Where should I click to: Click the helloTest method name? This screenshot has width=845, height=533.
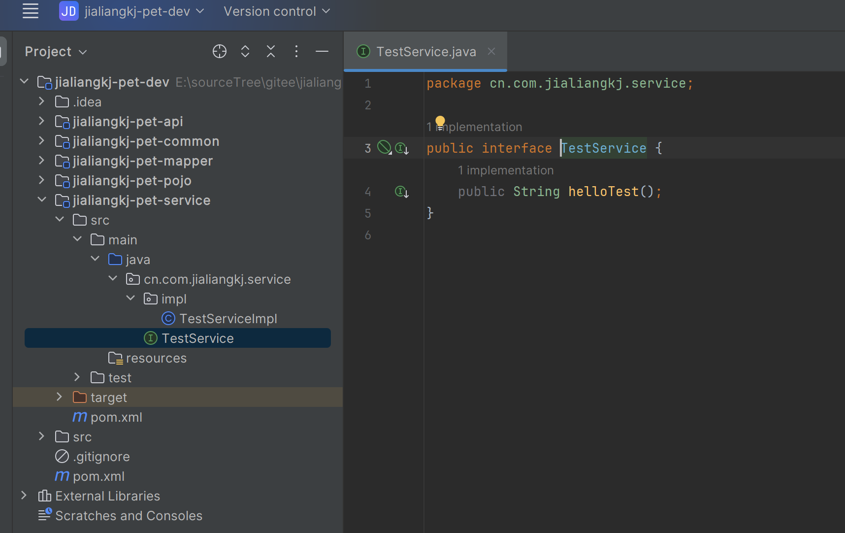pyautogui.click(x=604, y=192)
